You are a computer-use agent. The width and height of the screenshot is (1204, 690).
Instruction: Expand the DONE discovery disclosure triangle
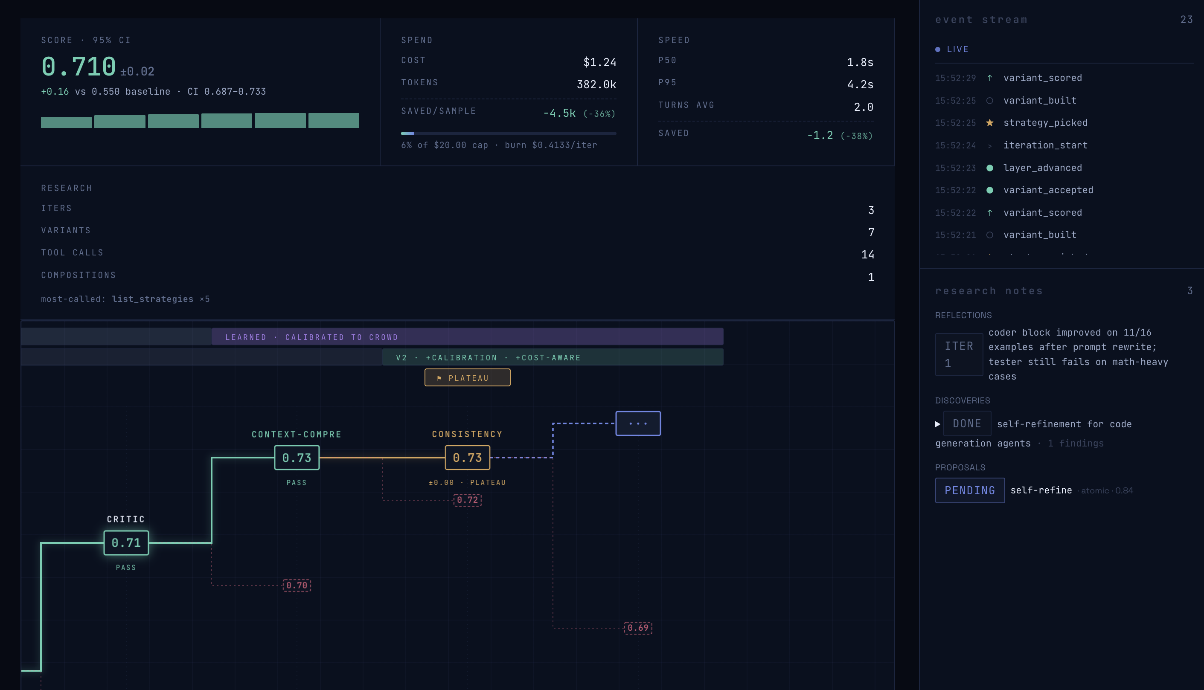pyautogui.click(x=938, y=423)
